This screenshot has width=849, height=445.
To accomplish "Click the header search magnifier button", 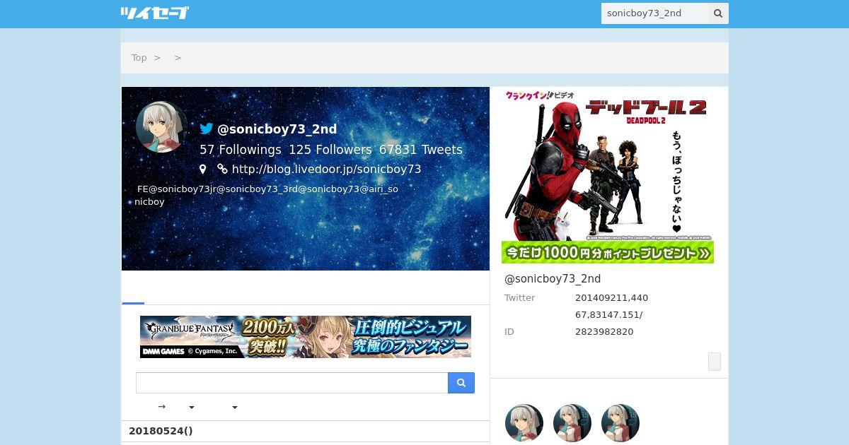I will (718, 13).
